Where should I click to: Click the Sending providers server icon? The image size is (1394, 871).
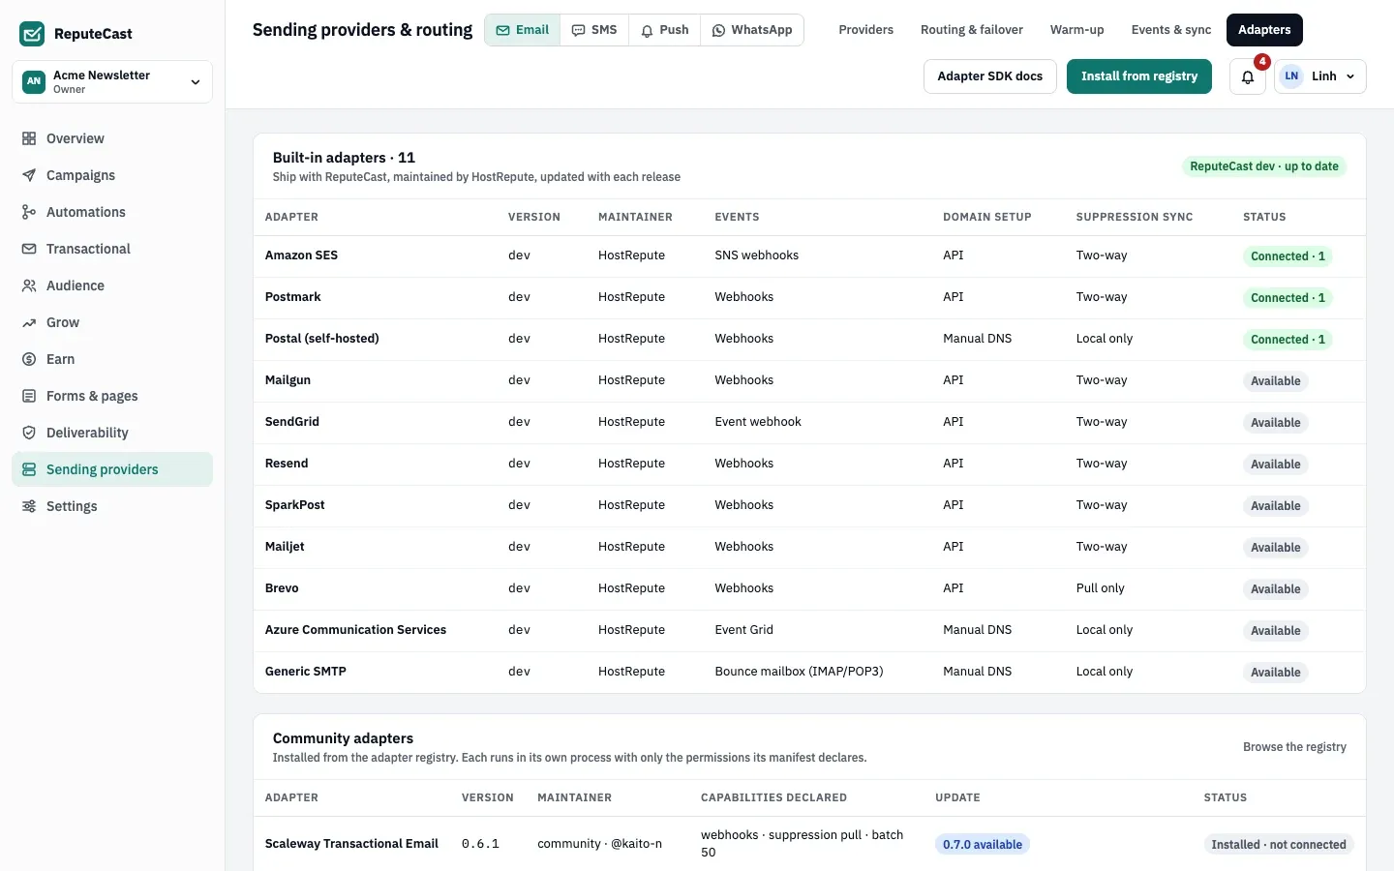29,469
